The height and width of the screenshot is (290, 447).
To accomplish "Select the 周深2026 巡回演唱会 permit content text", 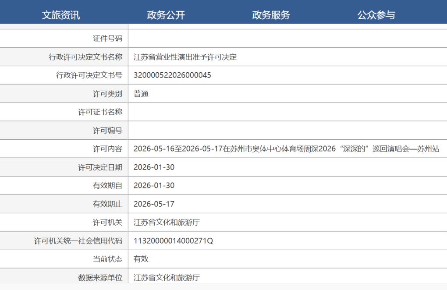I will click(287, 149).
